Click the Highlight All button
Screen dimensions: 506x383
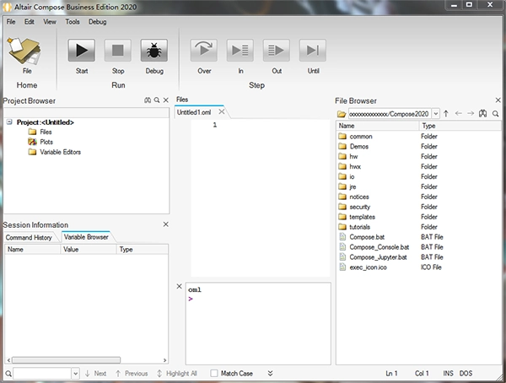pos(177,374)
